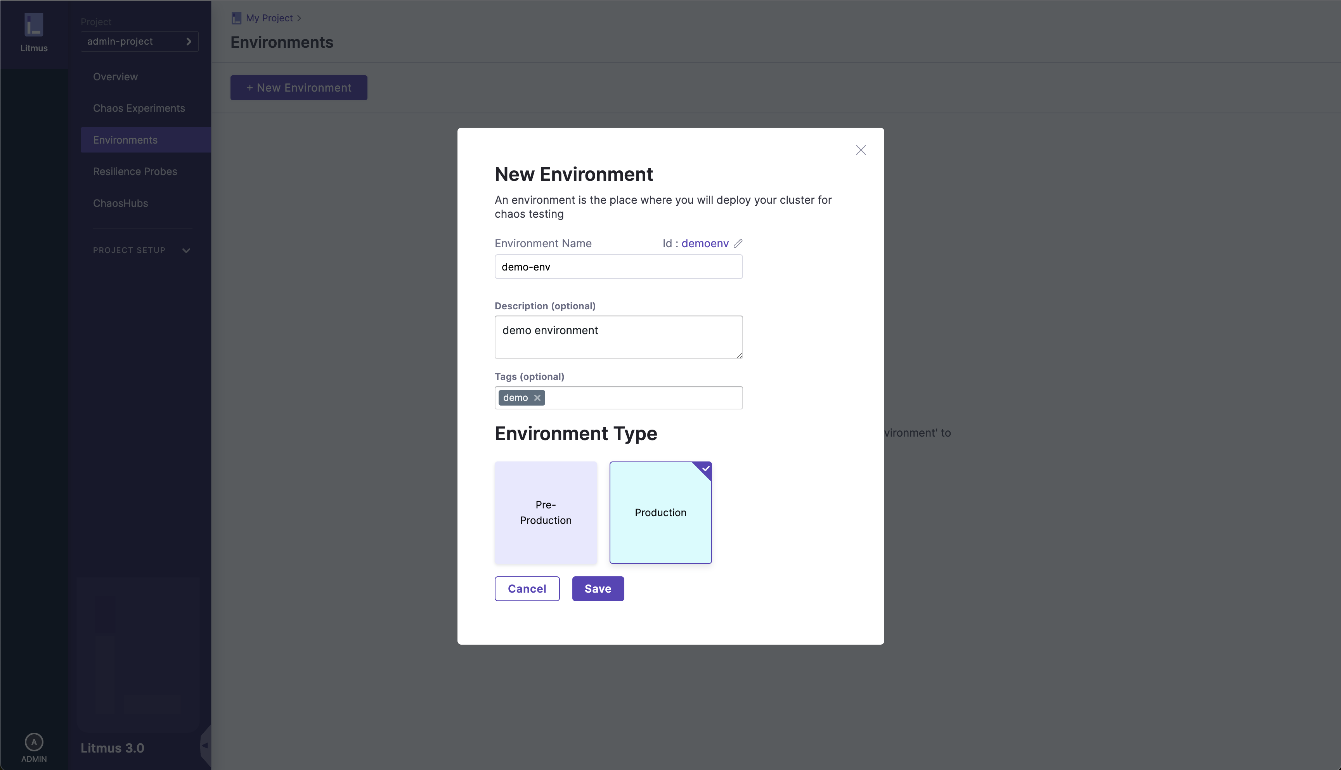
Task: Select the Production environment type card
Action: pos(660,512)
